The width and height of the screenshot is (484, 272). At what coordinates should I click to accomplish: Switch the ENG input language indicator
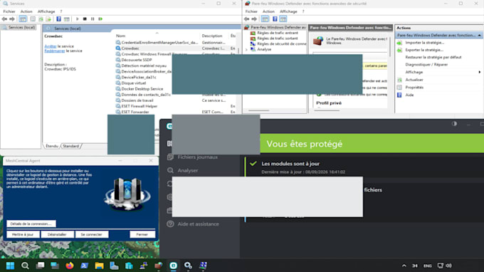tap(428, 266)
